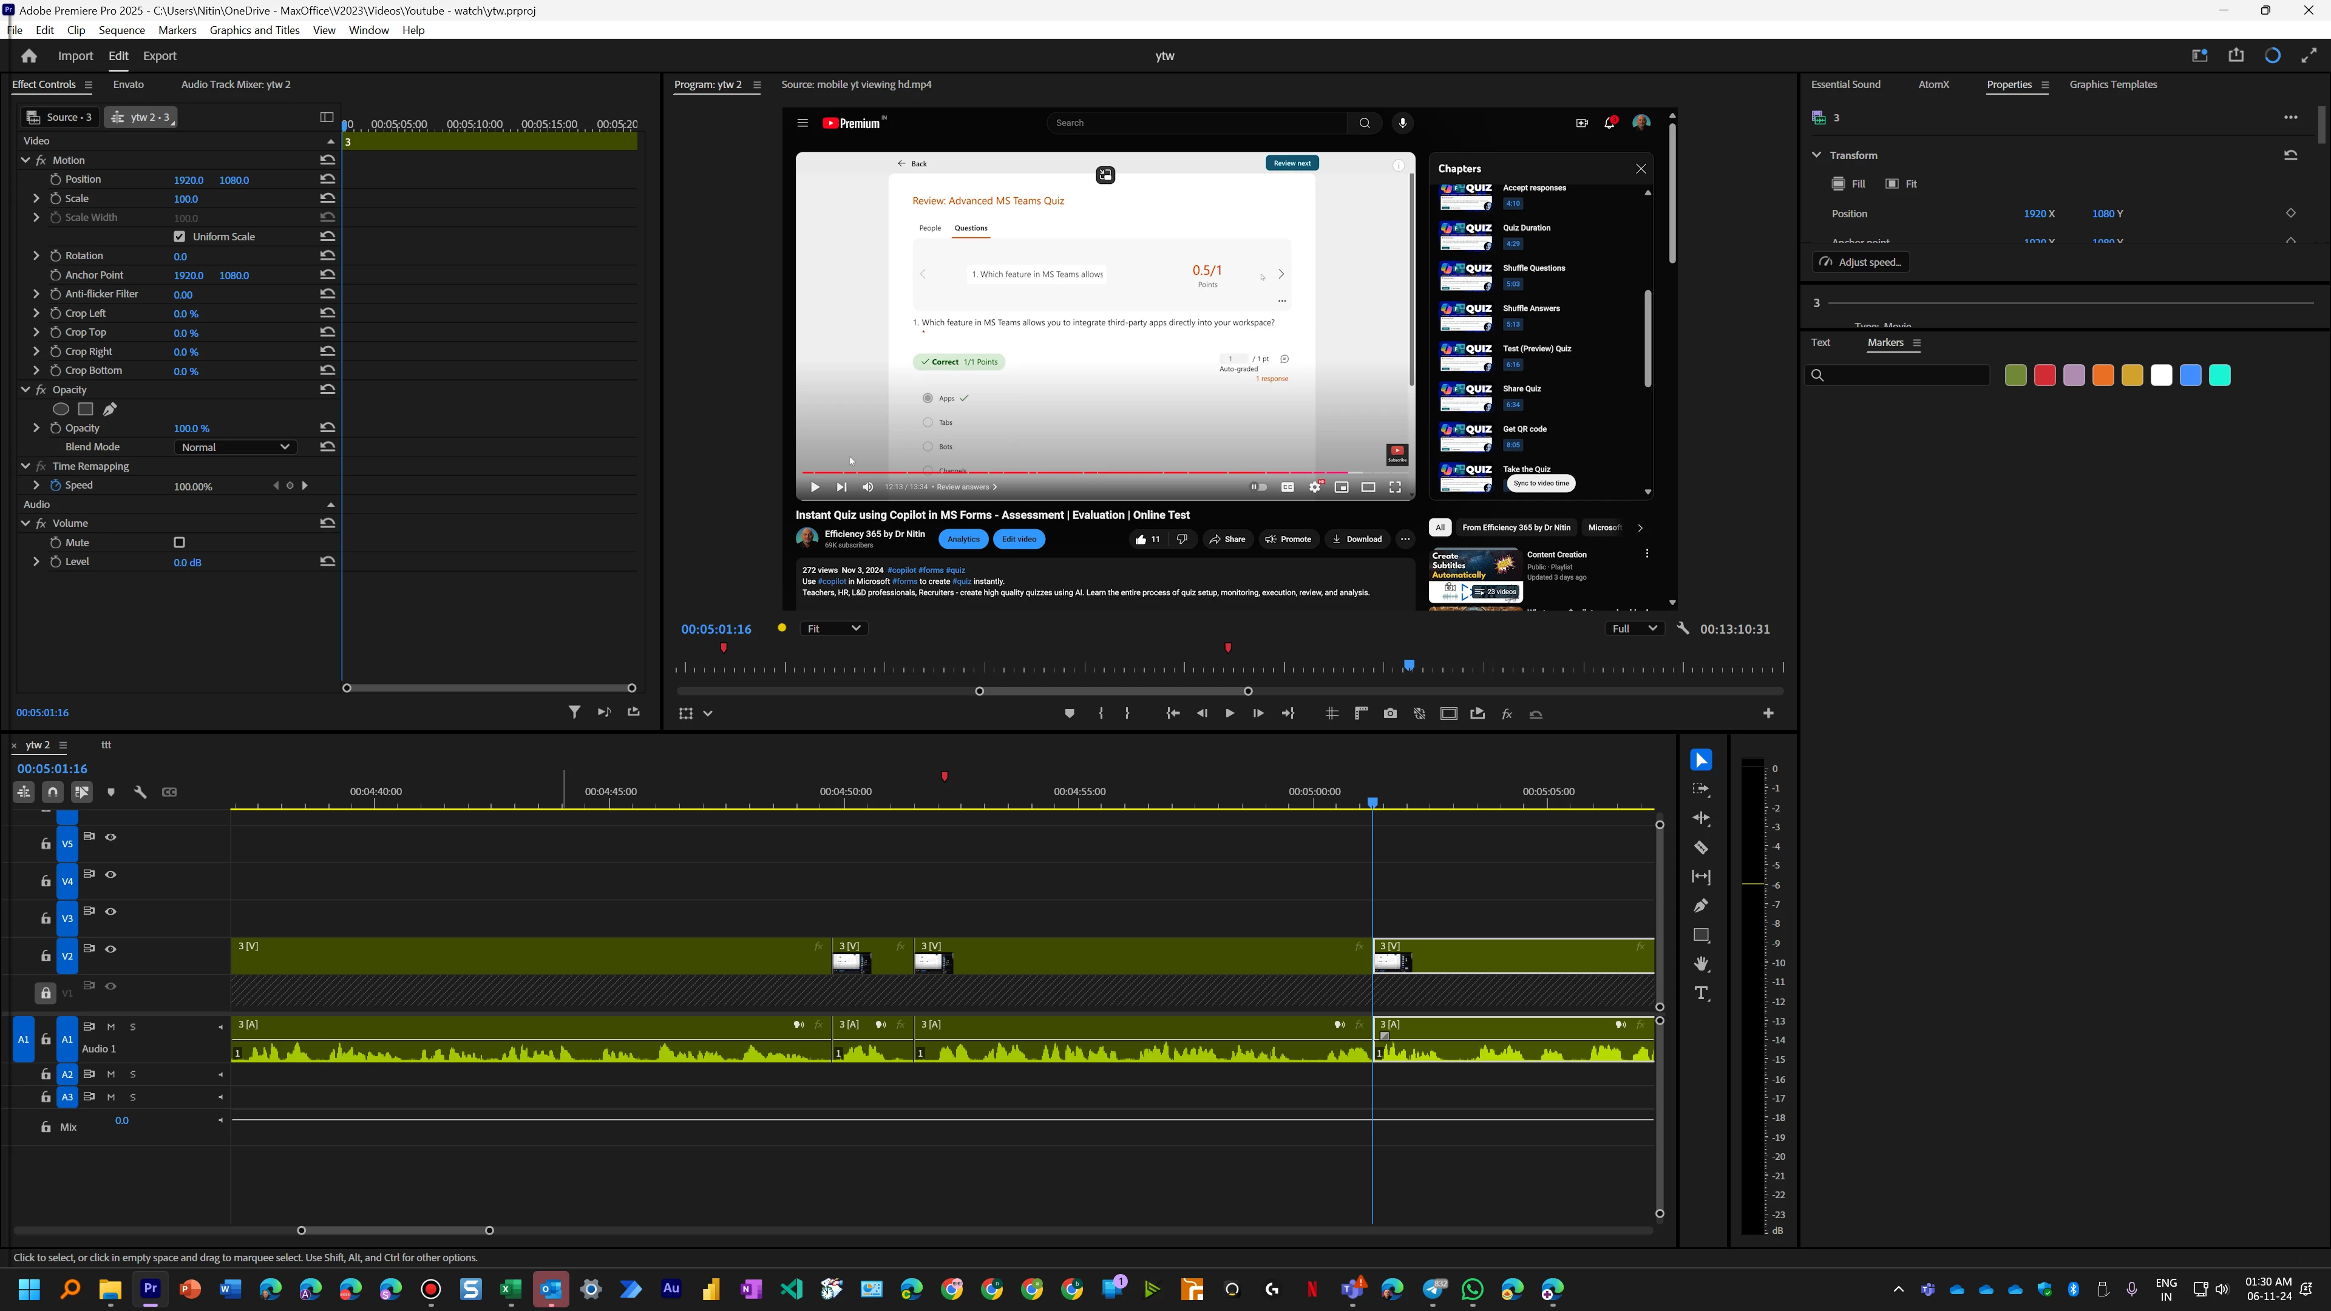Hide track V2 using the eye icon
Screen dimensions: 2331x1311
[x=110, y=949]
